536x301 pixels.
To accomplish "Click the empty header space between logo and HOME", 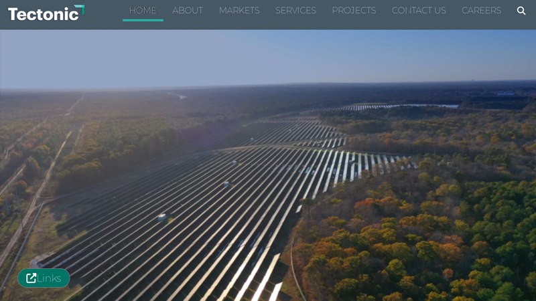I will 104,12.
